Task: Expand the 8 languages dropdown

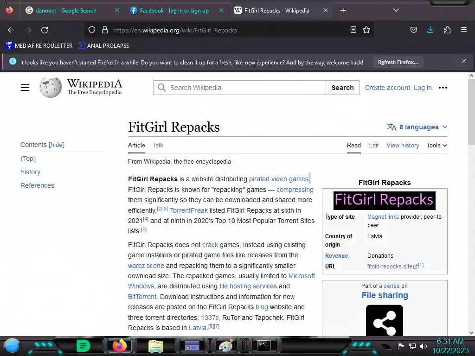Action: (417, 127)
